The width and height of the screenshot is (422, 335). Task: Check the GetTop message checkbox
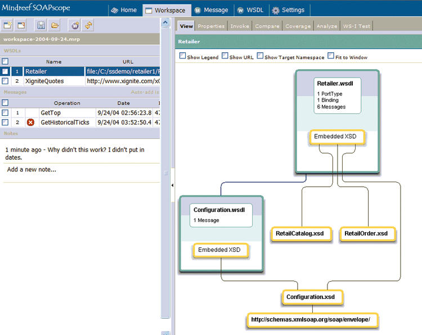click(5, 112)
